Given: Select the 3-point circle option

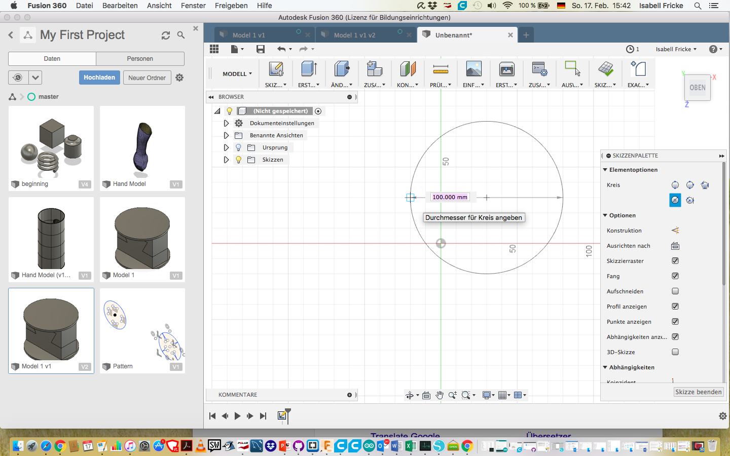Looking at the screenshot, I should pos(705,185).
